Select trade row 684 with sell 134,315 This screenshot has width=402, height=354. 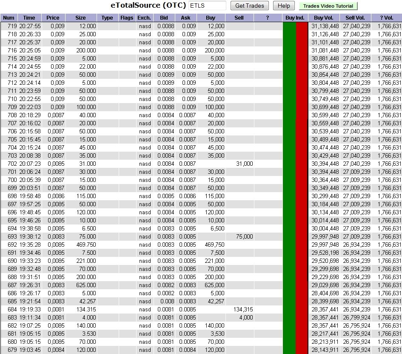click(128, 310)
